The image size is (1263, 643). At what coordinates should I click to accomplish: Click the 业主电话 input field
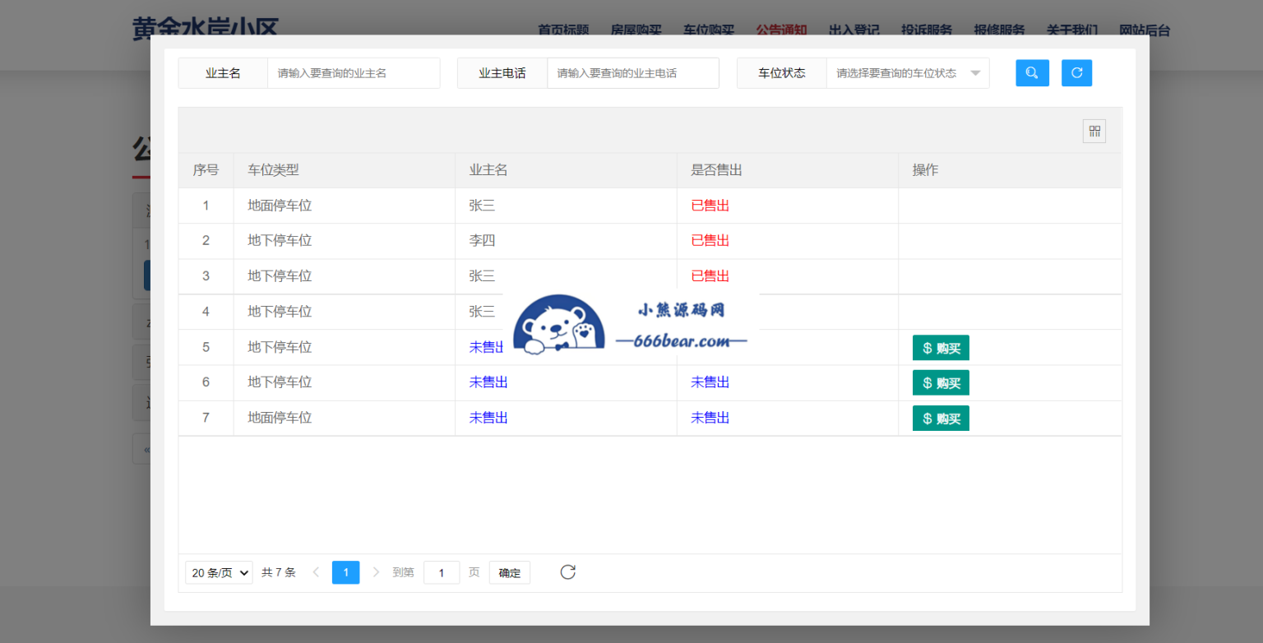coord(633,72)
